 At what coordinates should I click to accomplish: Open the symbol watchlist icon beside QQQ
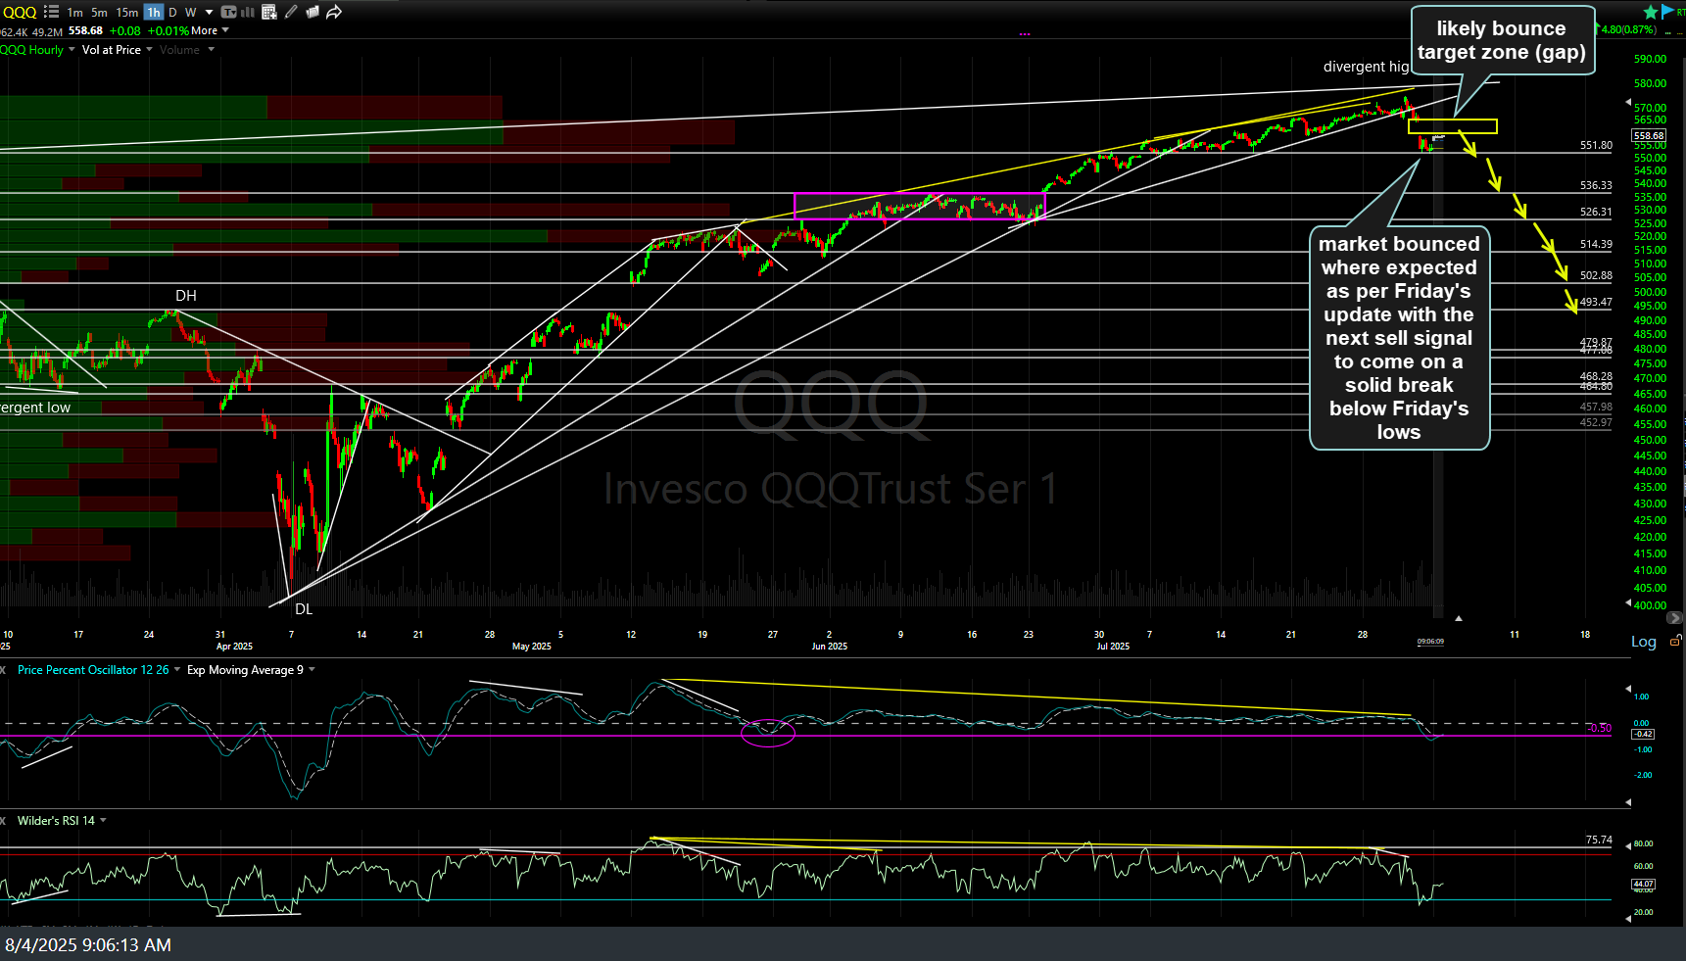tap(50, 12)
